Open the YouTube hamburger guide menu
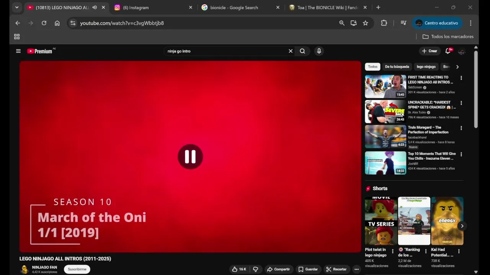 (18, 51)
